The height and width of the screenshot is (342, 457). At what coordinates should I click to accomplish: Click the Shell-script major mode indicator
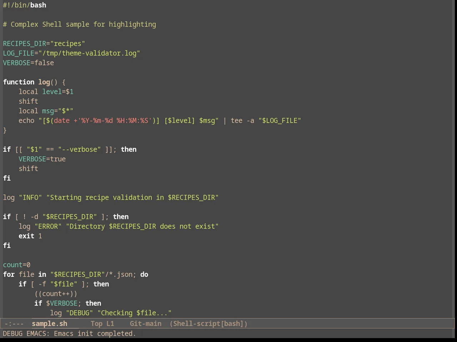click(x=209, y=323)
